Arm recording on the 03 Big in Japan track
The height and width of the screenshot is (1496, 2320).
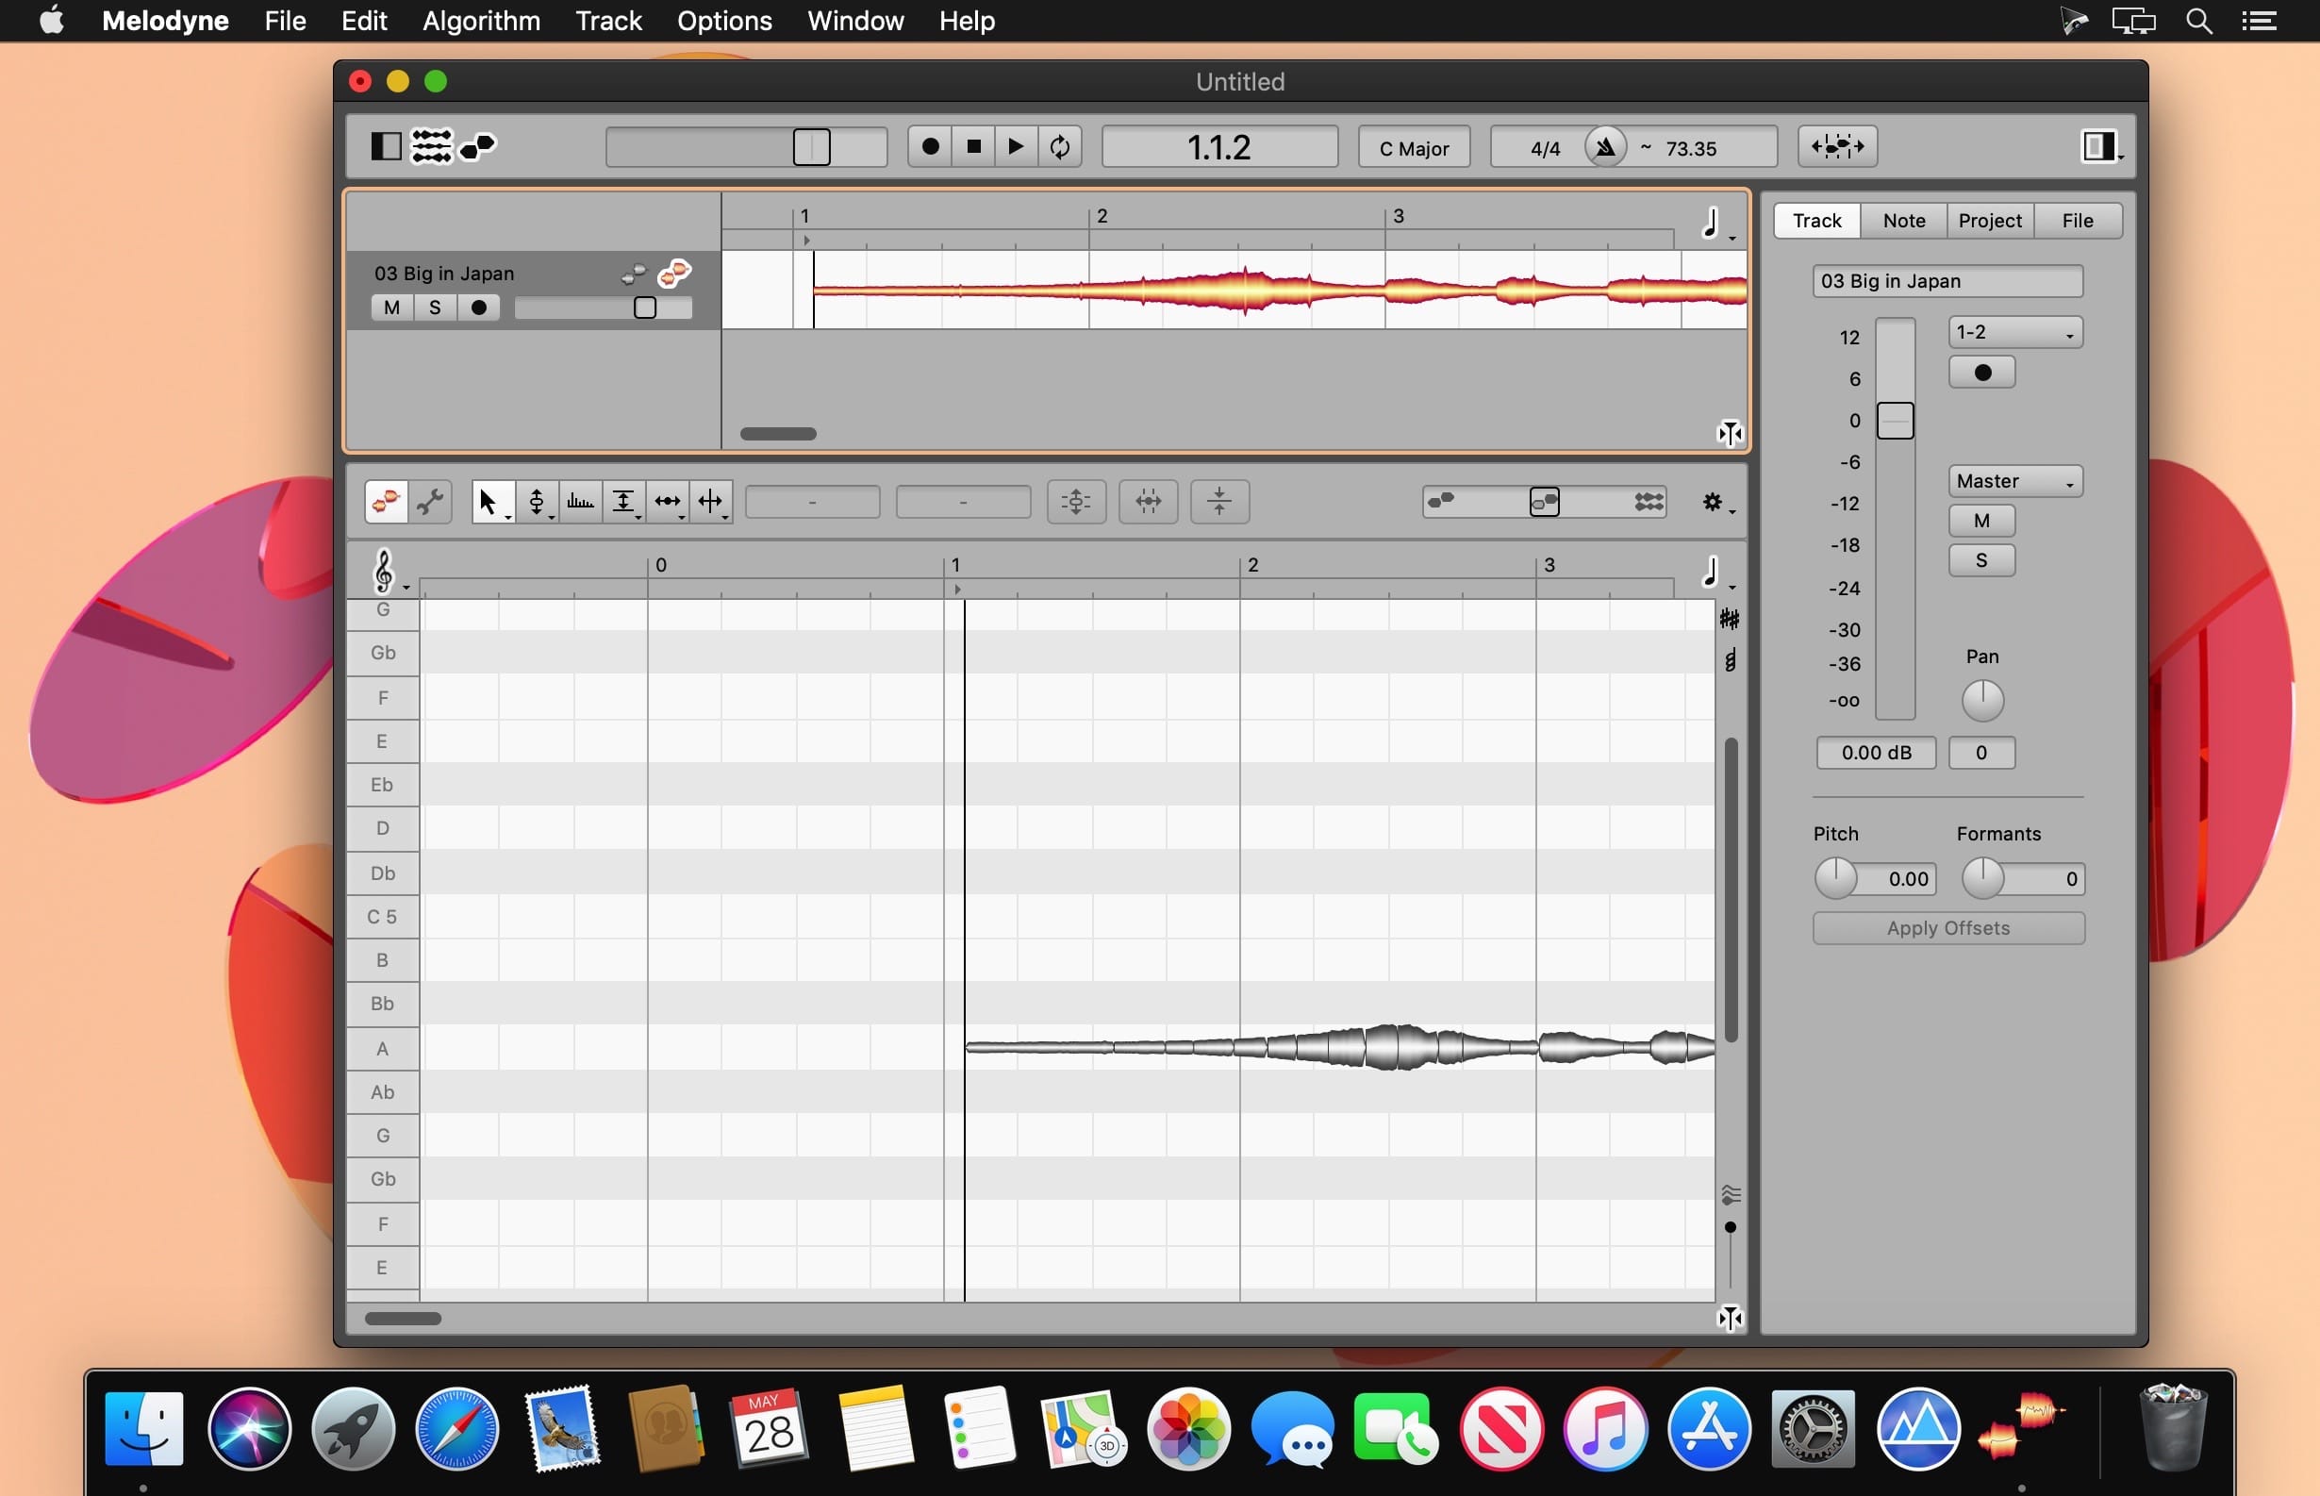point(479,308)
